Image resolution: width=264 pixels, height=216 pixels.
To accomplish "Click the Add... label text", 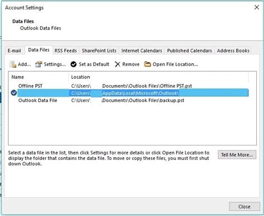I will point(25,64).
